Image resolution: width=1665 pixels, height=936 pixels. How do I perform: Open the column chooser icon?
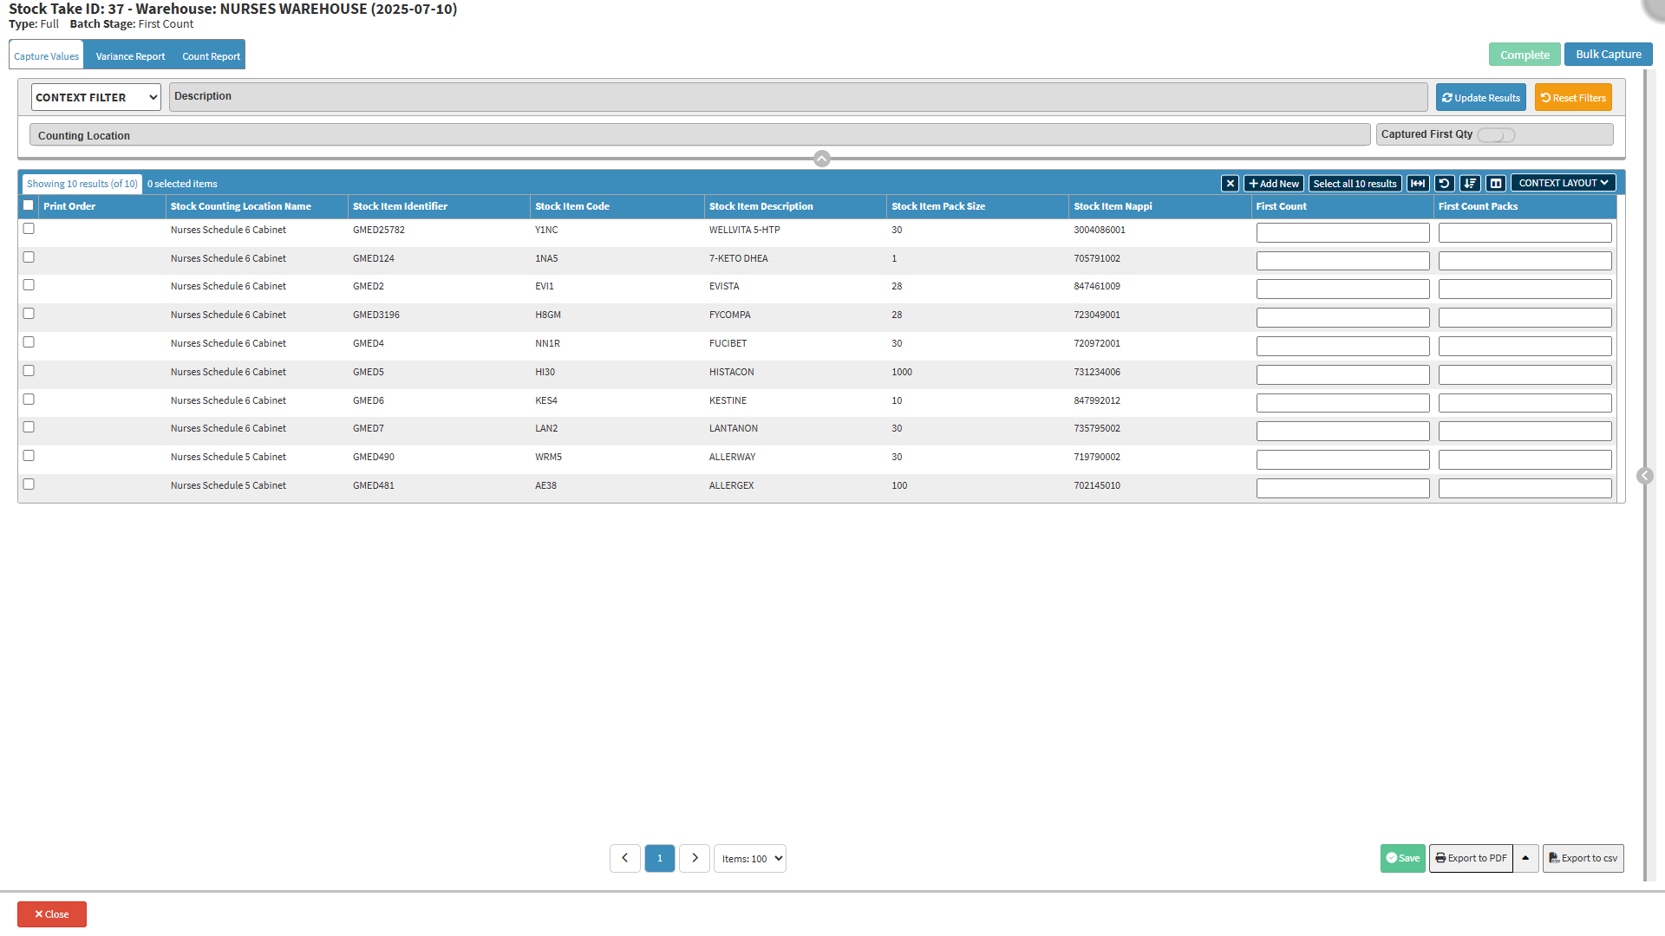(1496, 184)
